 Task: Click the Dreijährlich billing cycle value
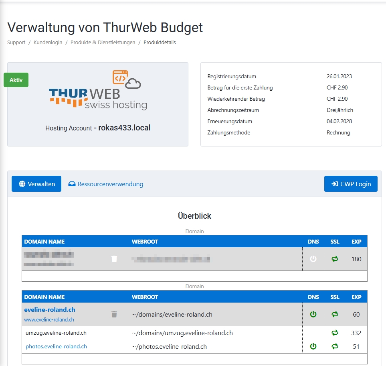coord(340,110)
